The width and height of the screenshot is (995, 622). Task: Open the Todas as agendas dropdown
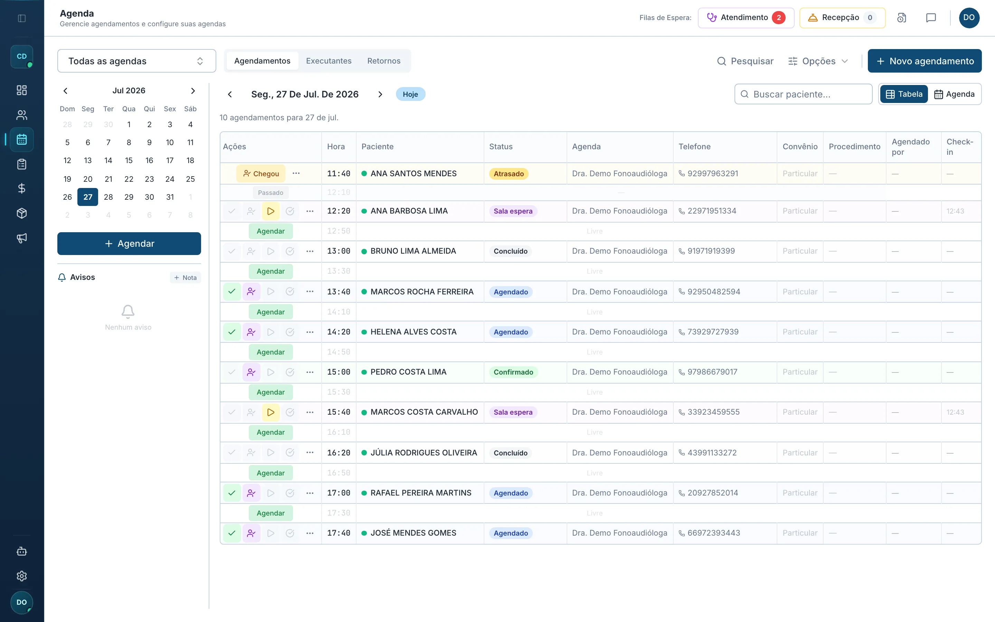pyautogui.click(x=136, y=61)
